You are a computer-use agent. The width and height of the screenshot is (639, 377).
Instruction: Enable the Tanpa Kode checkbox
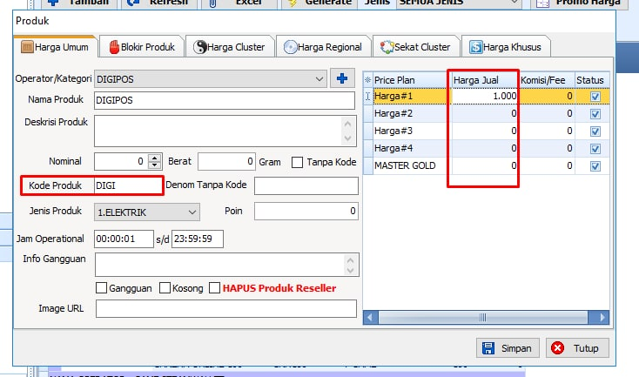tap(297, 162)
